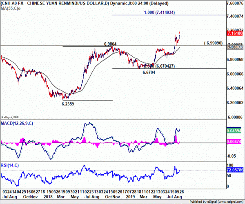Click the 7.400074 price scale label

[x=235, y=16]
